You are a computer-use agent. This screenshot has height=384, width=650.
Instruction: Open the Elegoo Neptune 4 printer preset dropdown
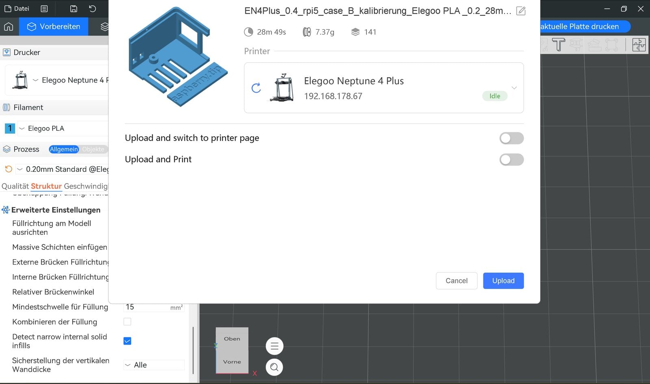35,80
